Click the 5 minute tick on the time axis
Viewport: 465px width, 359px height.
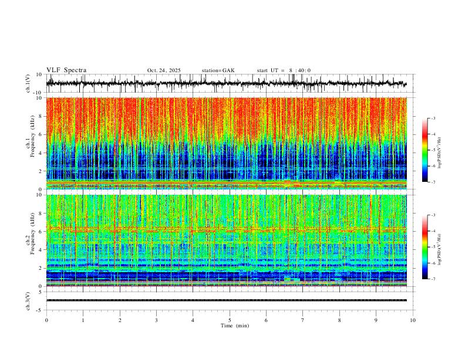click(x=230, y=320)
